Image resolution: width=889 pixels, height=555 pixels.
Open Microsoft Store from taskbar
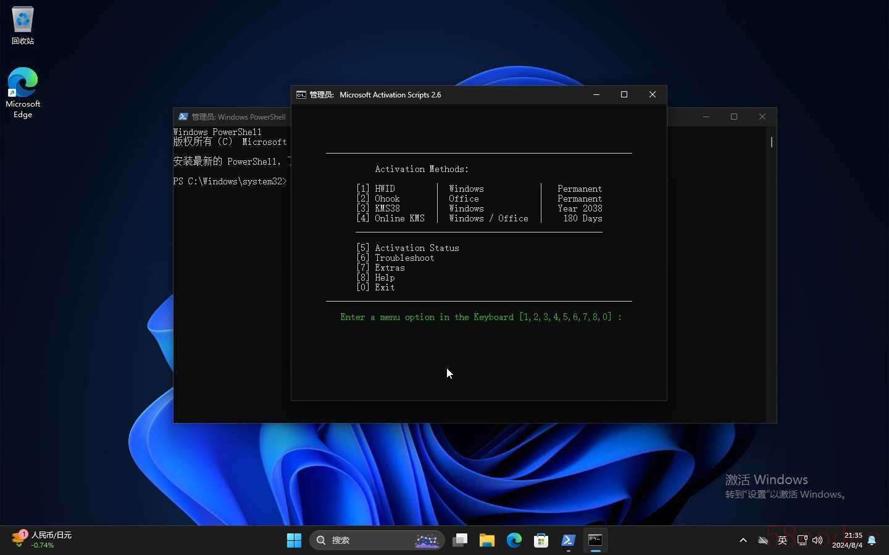pyautogui.click(x=541, y=540)
